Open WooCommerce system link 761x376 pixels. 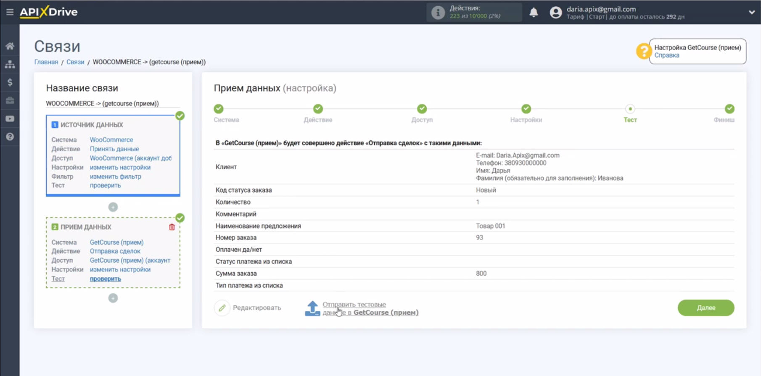click(111, 140)
